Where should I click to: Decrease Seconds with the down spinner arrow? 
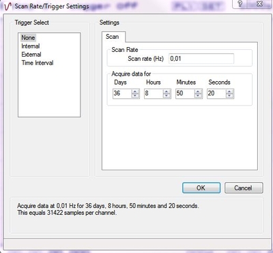click(x=229, y=95)
